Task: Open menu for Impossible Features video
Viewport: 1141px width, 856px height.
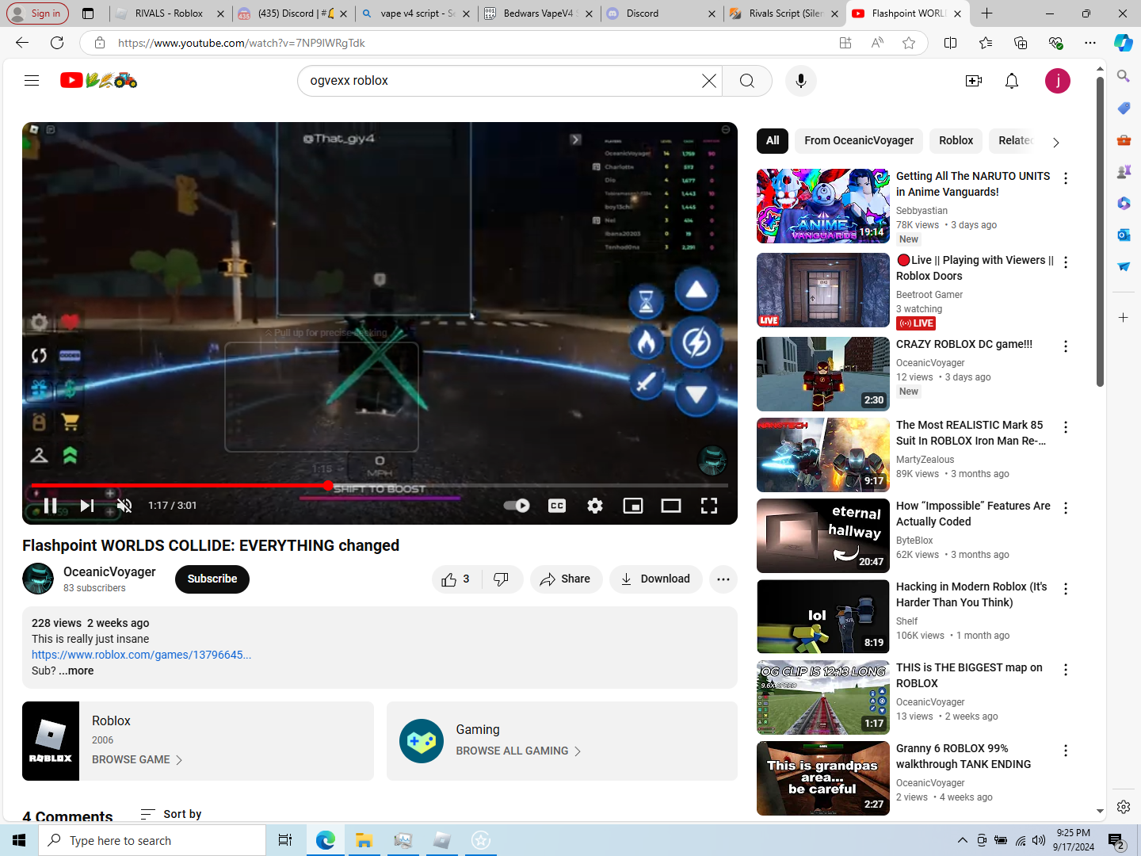Action: [x=1066, y=508]
